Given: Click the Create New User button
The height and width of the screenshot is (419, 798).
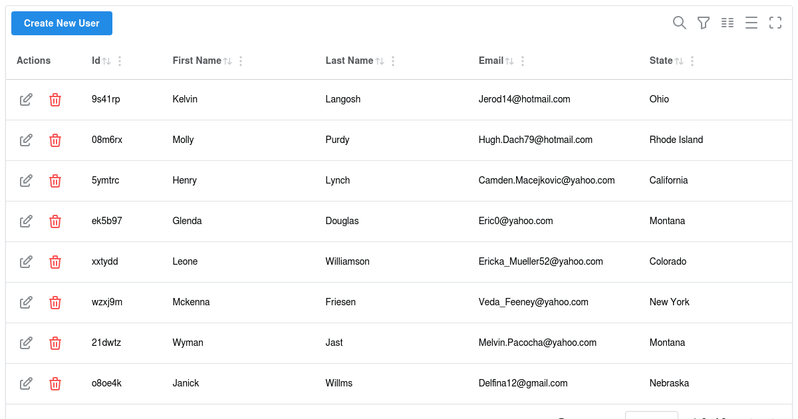Looking at the screenshot, I should (x=62, y=23).
